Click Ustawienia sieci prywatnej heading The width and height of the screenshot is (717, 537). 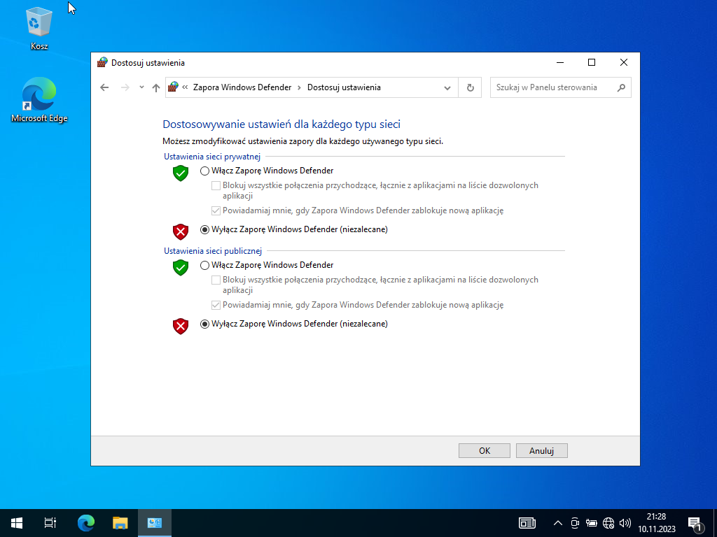pos(212,157)
